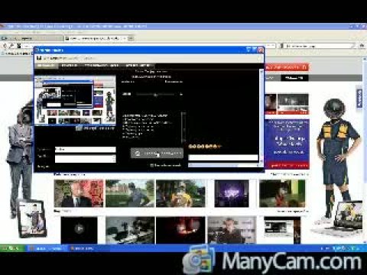367x275 pixels.
Task: Click the play icon on the black video thumbnail
Action: (x=79, y=228)
